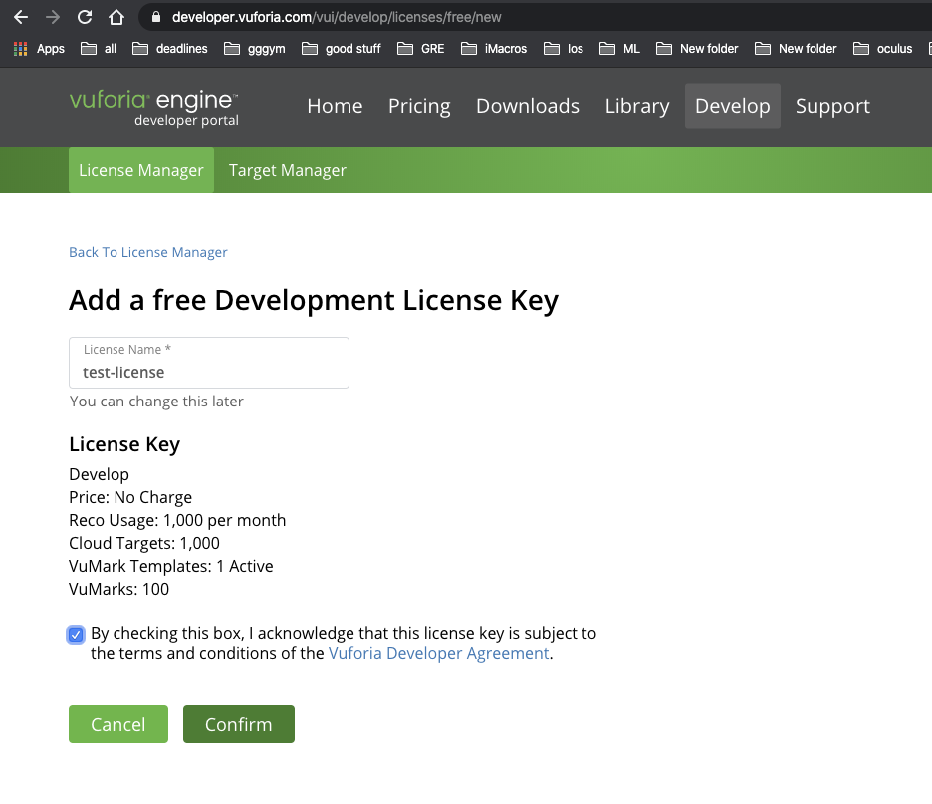Open the 'GRE' bookmarks folder

[421, 49]
